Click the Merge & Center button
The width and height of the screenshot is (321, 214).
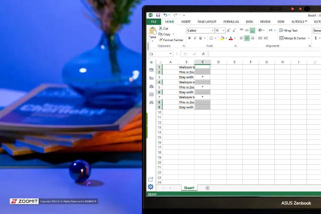pyautogui.click(x=292, y=38)
